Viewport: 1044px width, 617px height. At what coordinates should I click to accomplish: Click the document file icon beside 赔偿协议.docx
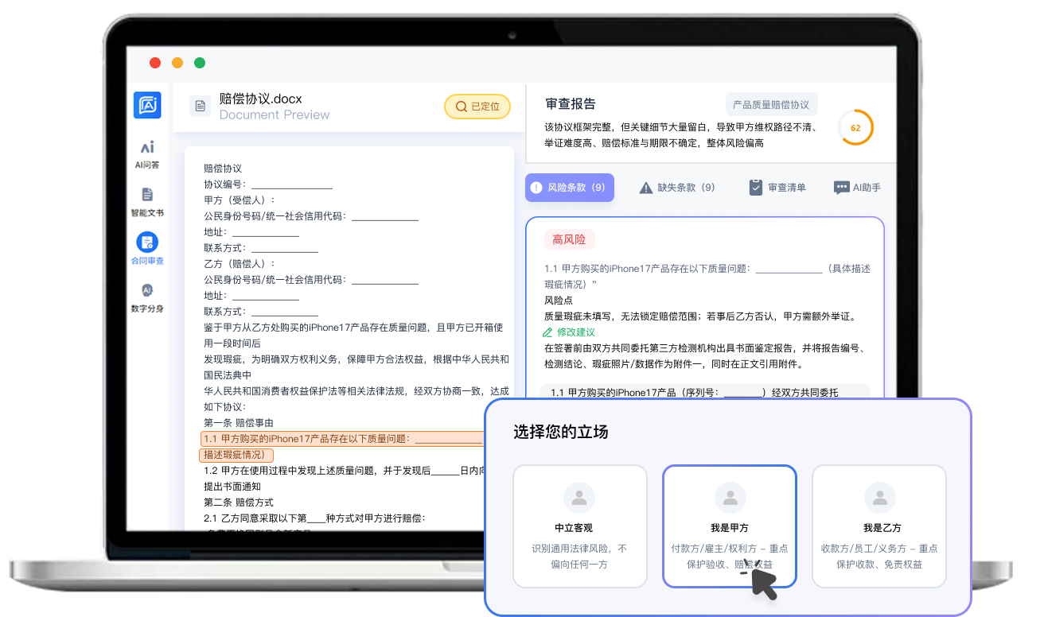click(200, 107)
